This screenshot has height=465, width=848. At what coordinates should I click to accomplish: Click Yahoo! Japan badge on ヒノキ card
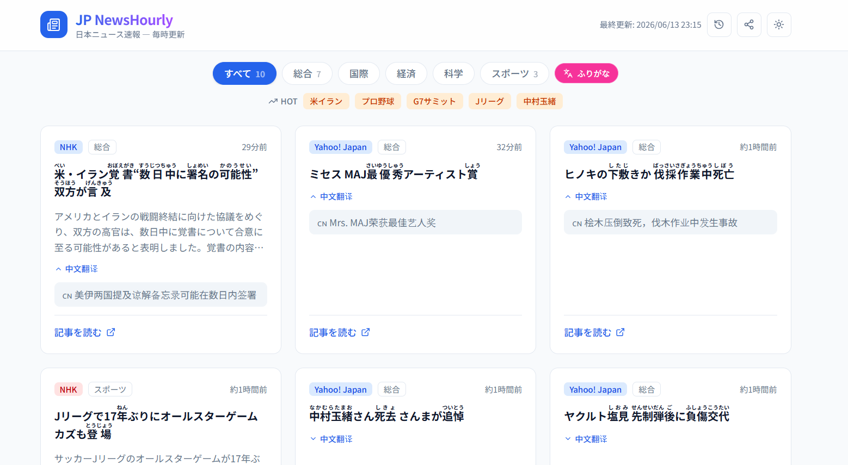[595, 147]
